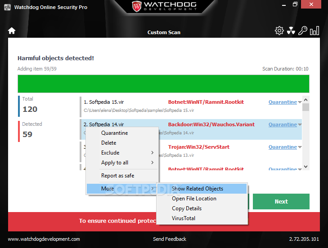The width and height of the screenshot is (328, 248).
Task: Expand the Exclude submenu
Action: [122, 153]
